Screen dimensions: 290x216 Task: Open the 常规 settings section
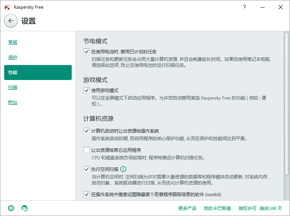[13, 42]
